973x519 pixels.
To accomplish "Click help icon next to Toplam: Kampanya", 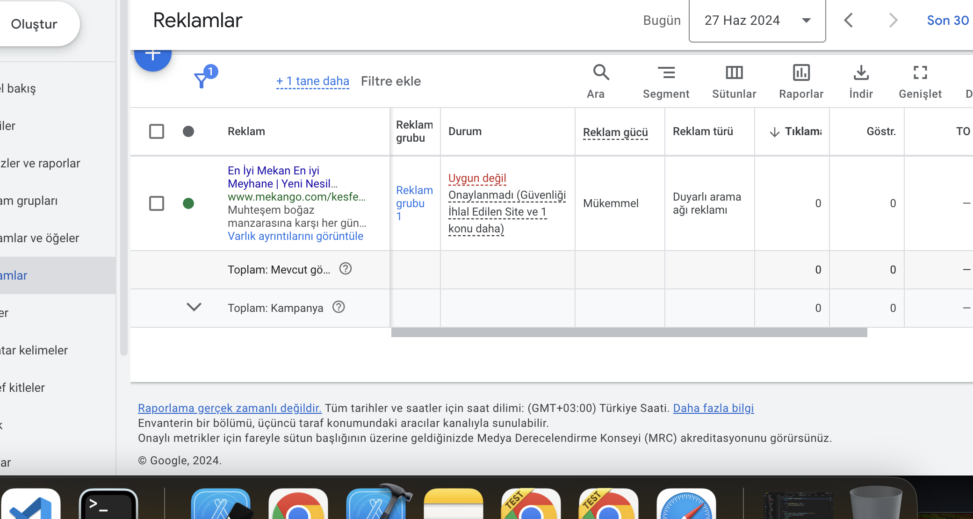I will [339, 307].
